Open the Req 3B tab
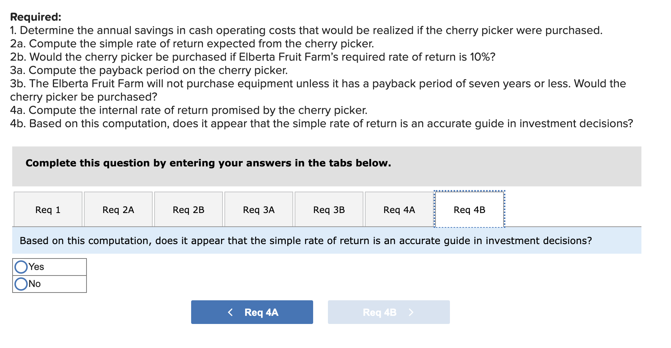 pos(329,209)
